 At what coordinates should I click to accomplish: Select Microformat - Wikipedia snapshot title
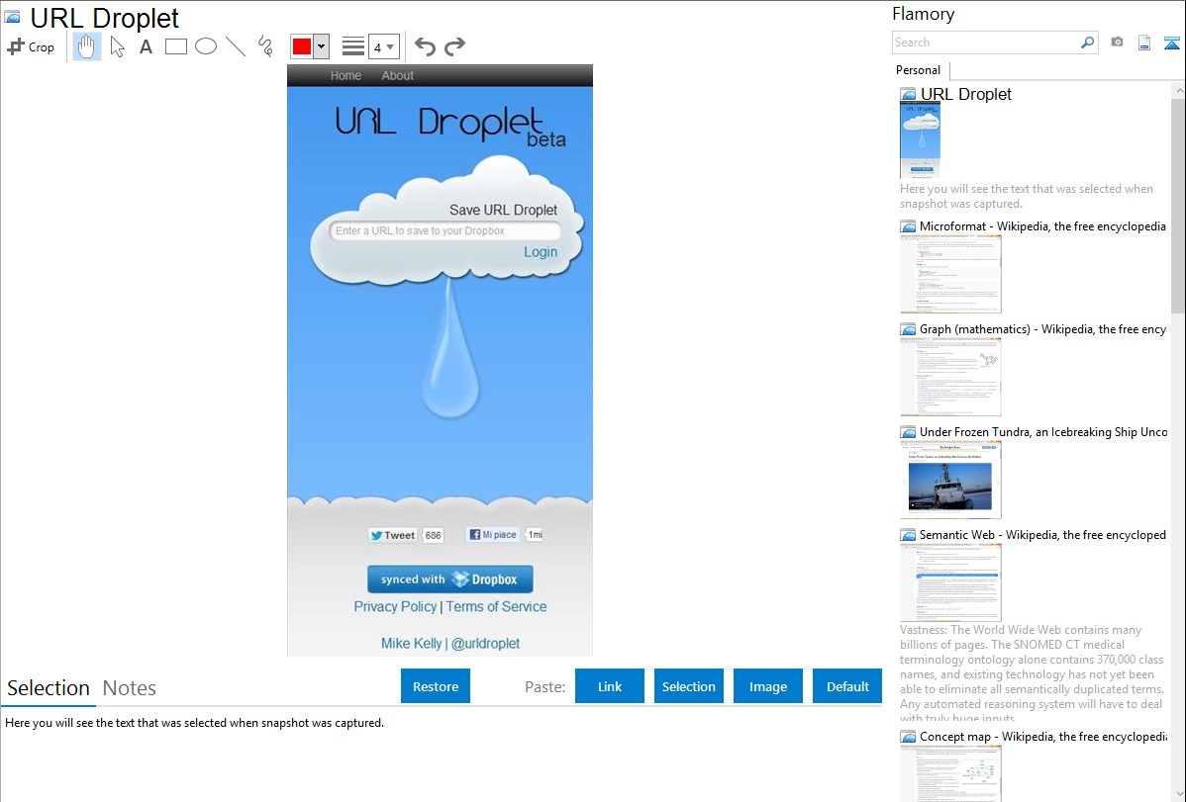pyautogui.click(x=1042, y=226)
